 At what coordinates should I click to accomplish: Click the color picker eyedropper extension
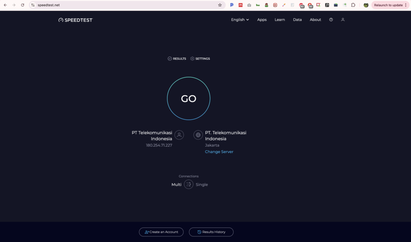[x=284, y=5]
